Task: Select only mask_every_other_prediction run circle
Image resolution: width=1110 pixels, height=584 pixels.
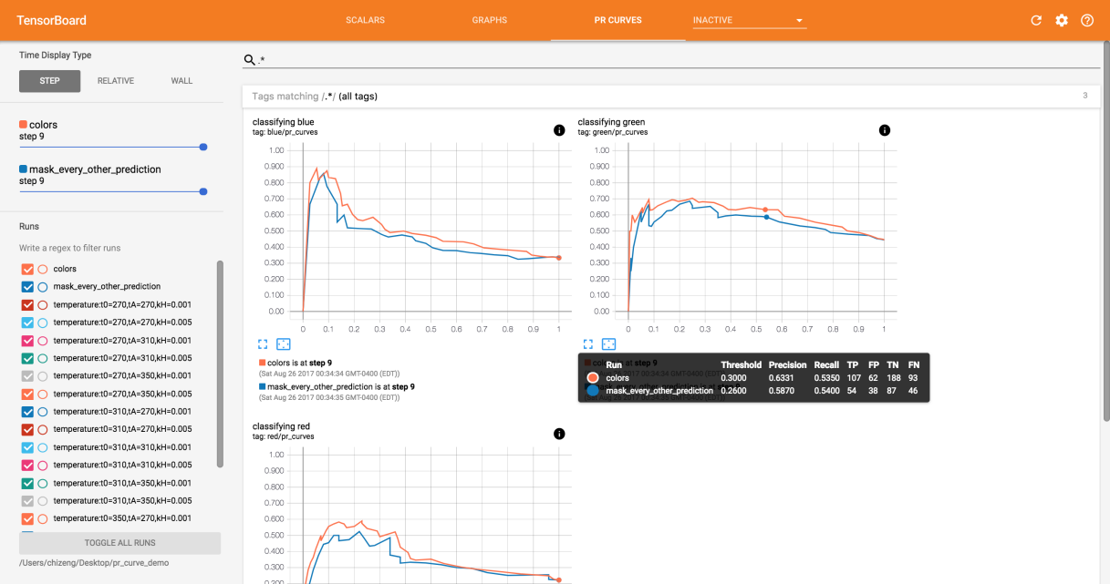Action: coord(42,287)
